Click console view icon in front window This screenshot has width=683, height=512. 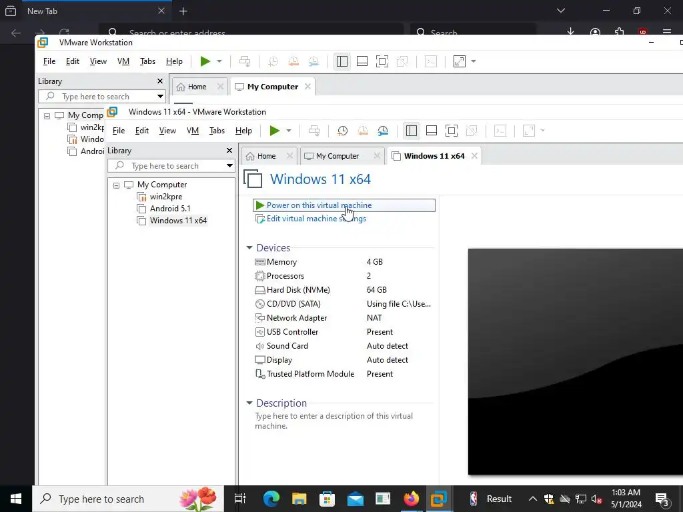click(500, 131)
